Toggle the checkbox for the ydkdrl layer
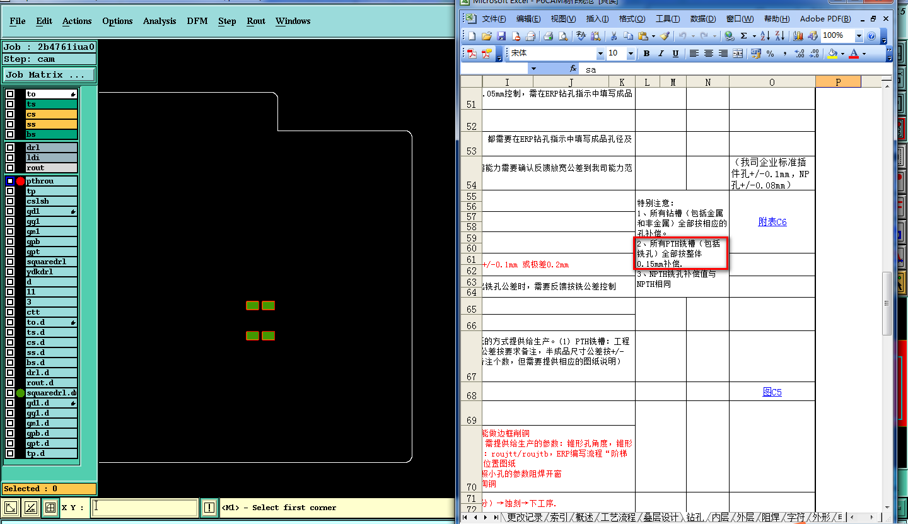Screen dimensions: 908x524 [10, 272]
